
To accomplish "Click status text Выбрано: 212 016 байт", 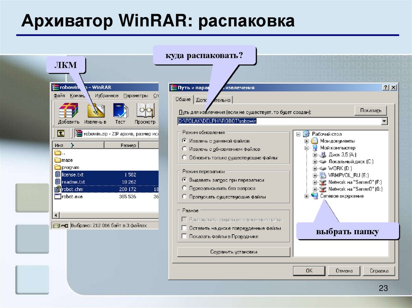I will 109,225.
